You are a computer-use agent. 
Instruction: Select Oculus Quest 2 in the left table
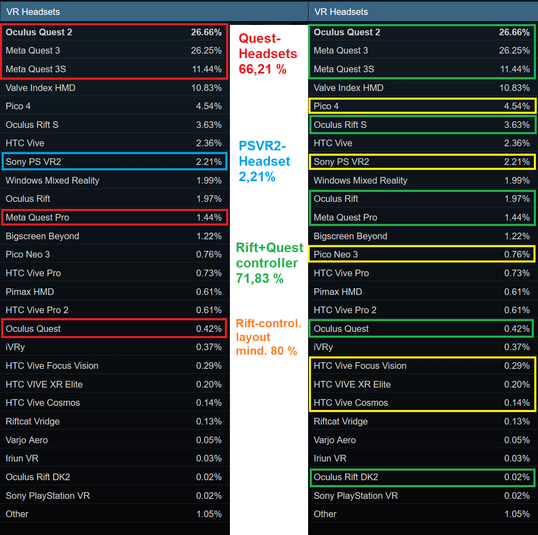click(115, 32)
